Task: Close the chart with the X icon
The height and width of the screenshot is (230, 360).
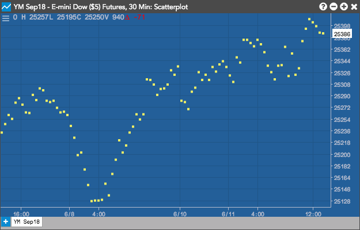Action: [x=354, y=7]
